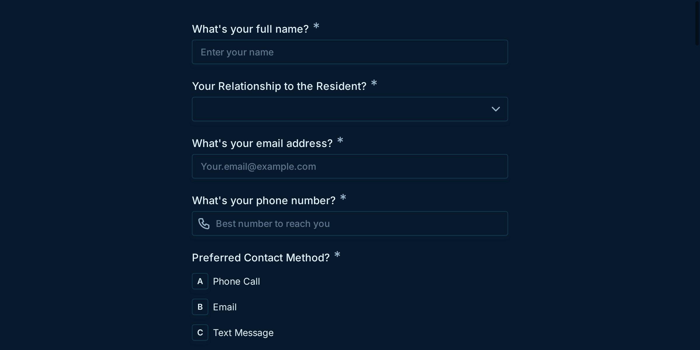The height and width of the screenshot is (350, 700).
Task: Click the 'B' key badge for Email
Action: (200, 307)
